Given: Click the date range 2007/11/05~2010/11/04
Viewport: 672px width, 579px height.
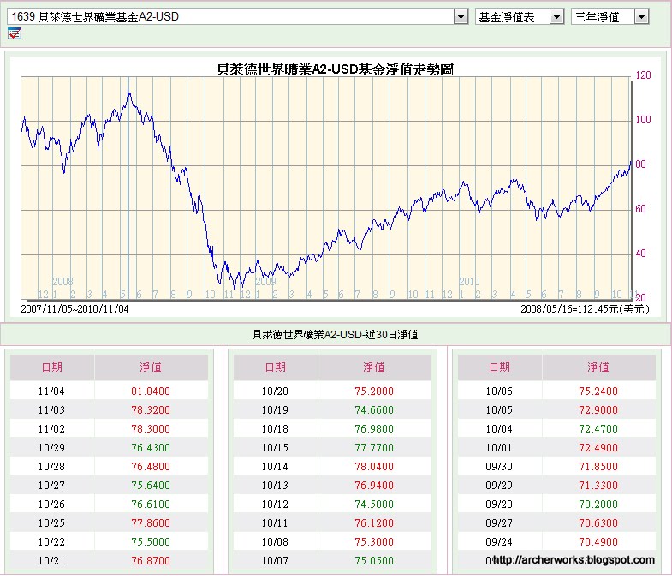Looking at the screenshot, I should (x=74, y=309).
